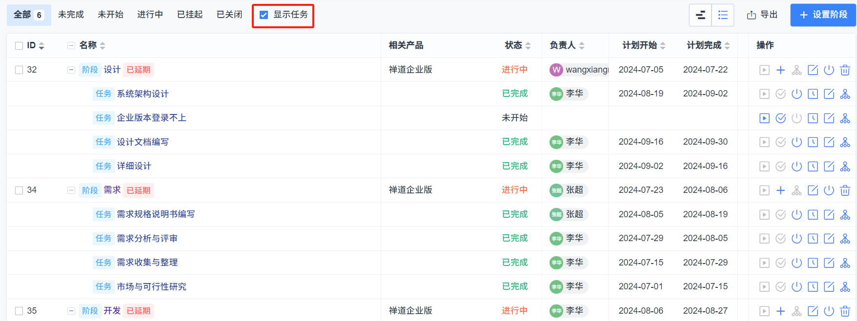Add a task to stage 设计 with plus icon

pos(781,70)
